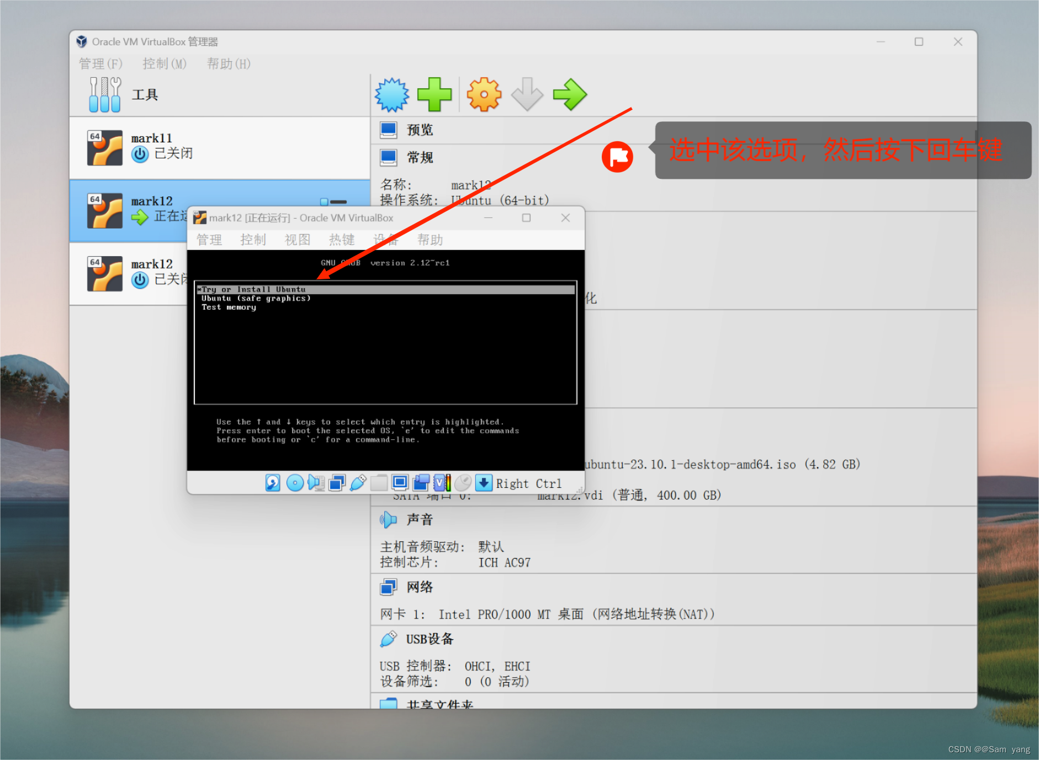Click the Right Ctrl host key indicator
The image size is (1039, 760).
click(529, 483)
